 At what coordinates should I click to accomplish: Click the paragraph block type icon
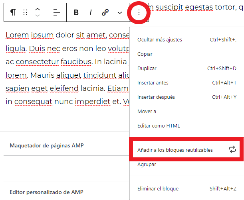tap(13, 12)
